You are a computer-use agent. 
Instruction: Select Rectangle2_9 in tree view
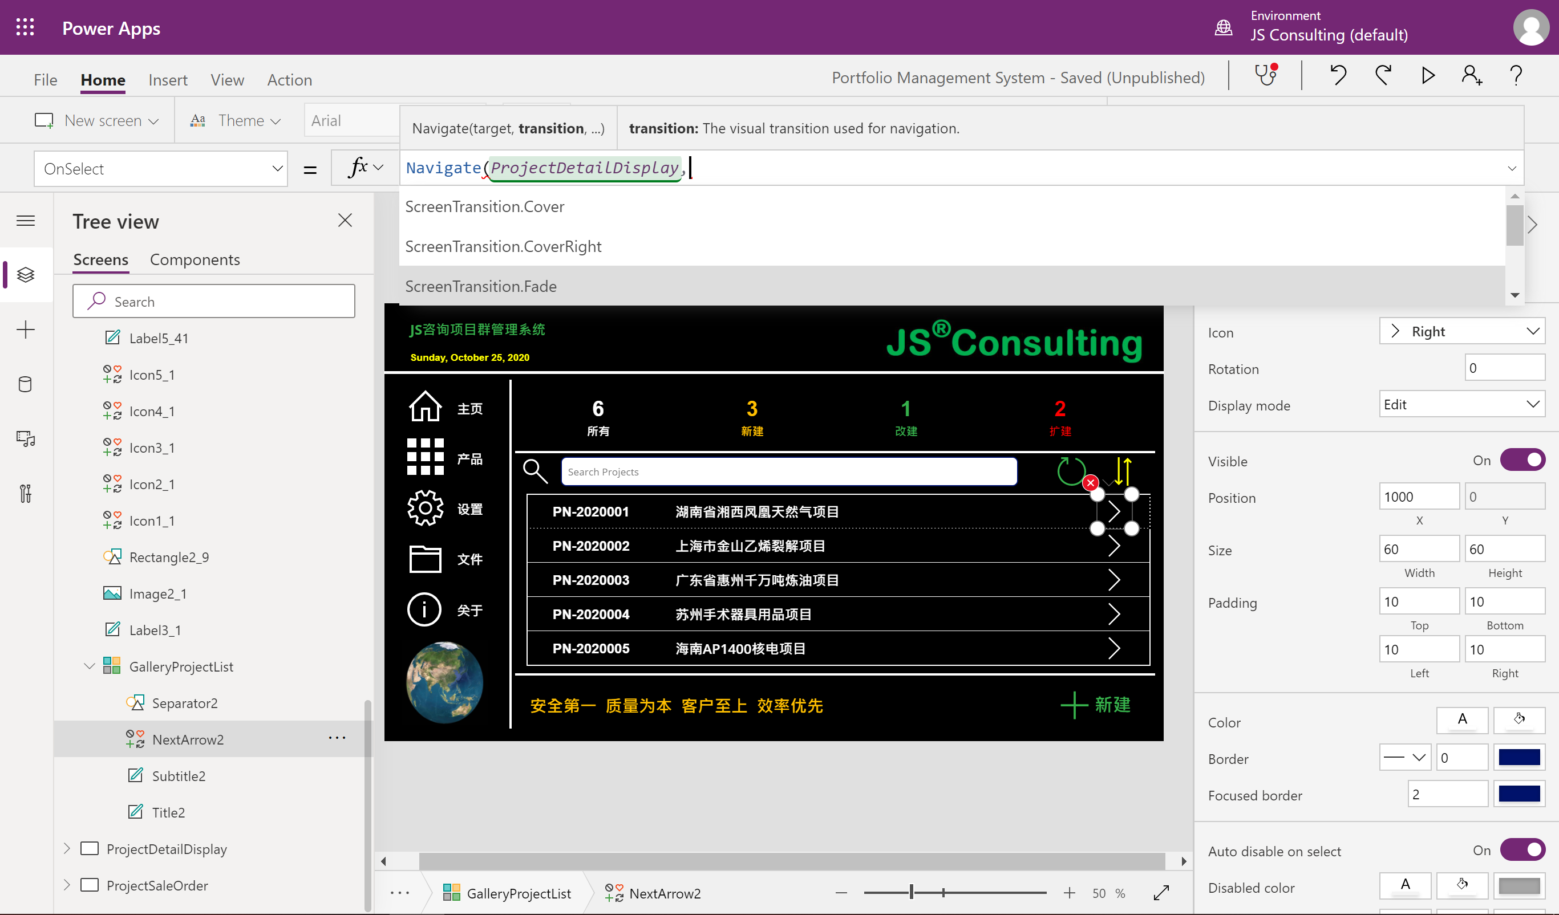click(169, 557)
